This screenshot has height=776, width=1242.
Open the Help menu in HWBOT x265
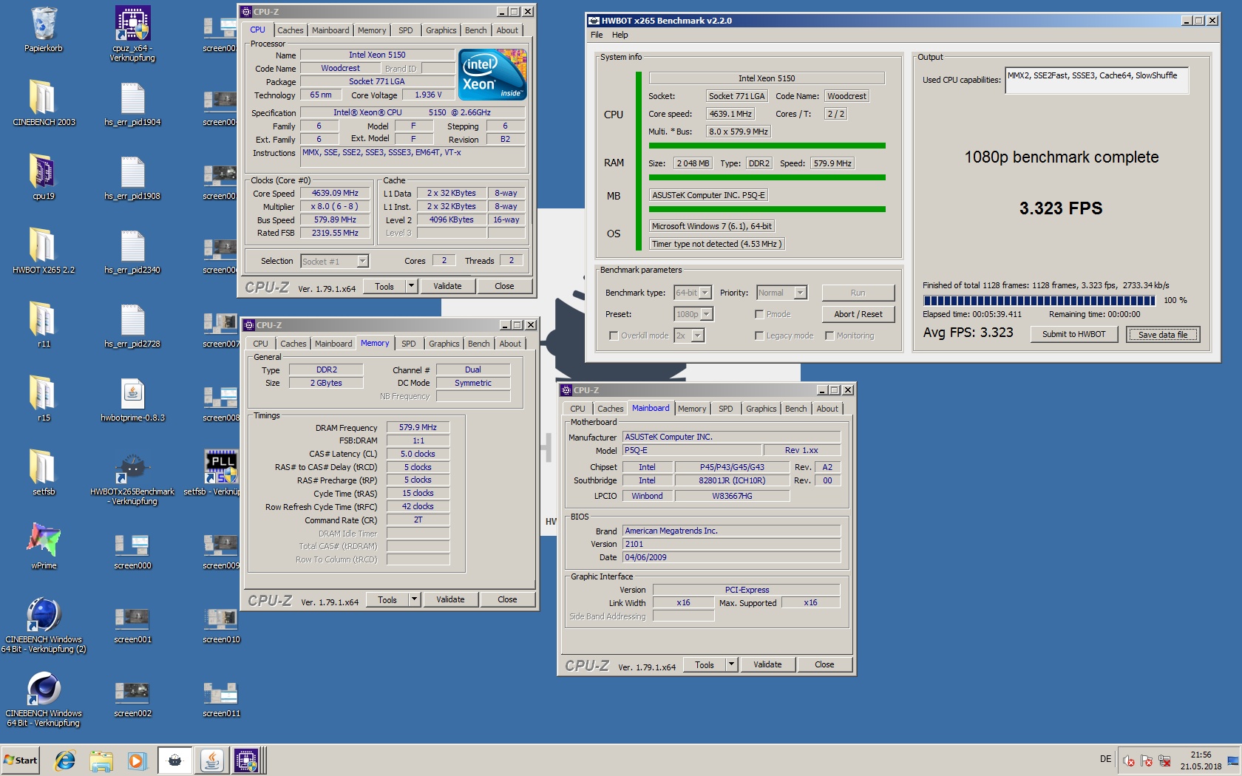tap(620, 35)
